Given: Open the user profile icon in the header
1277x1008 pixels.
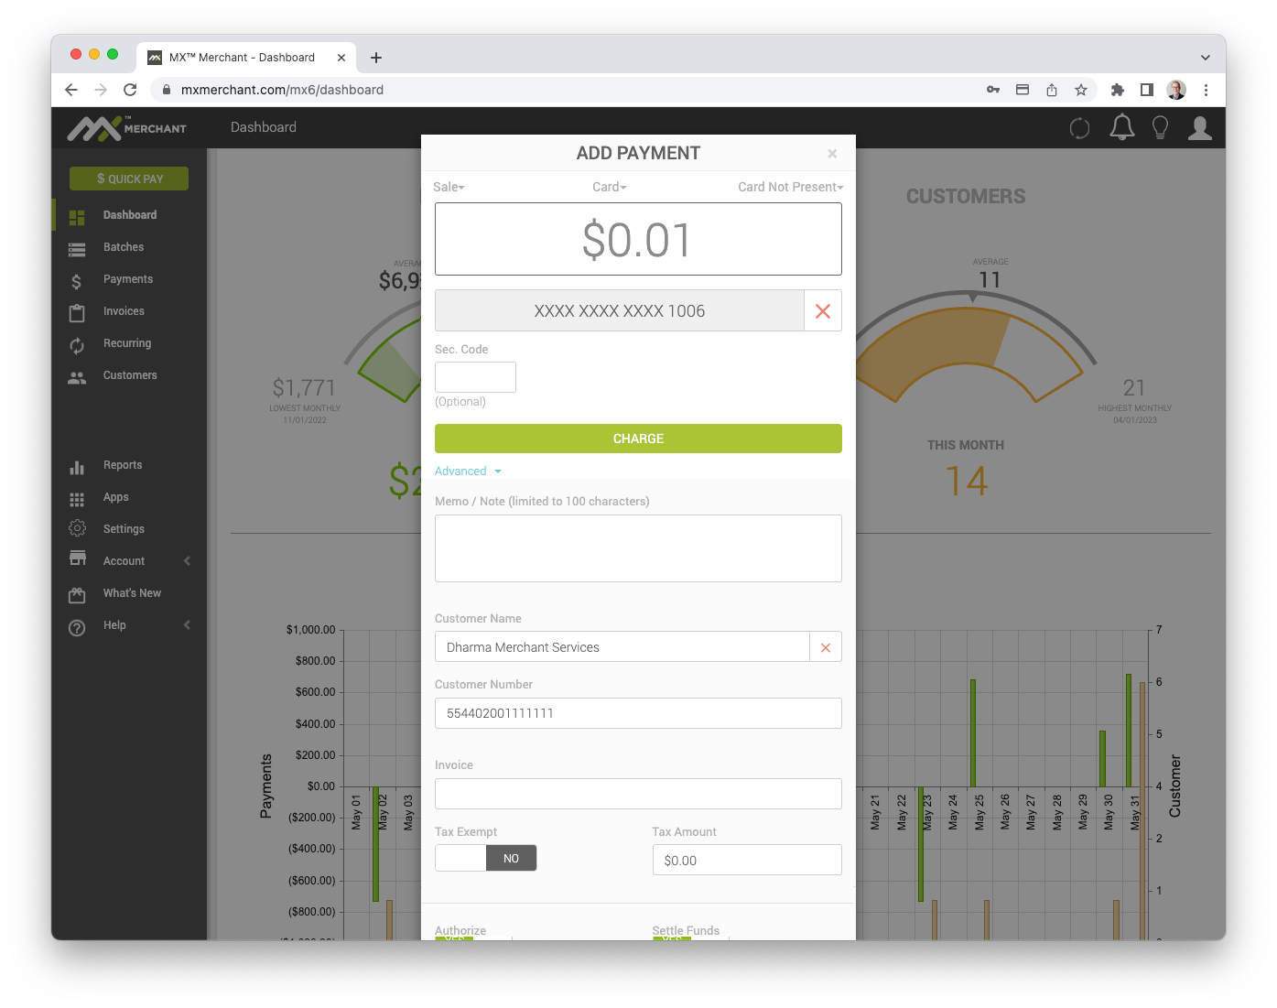Looking at the screenshot, I should tap(1200, 127).
